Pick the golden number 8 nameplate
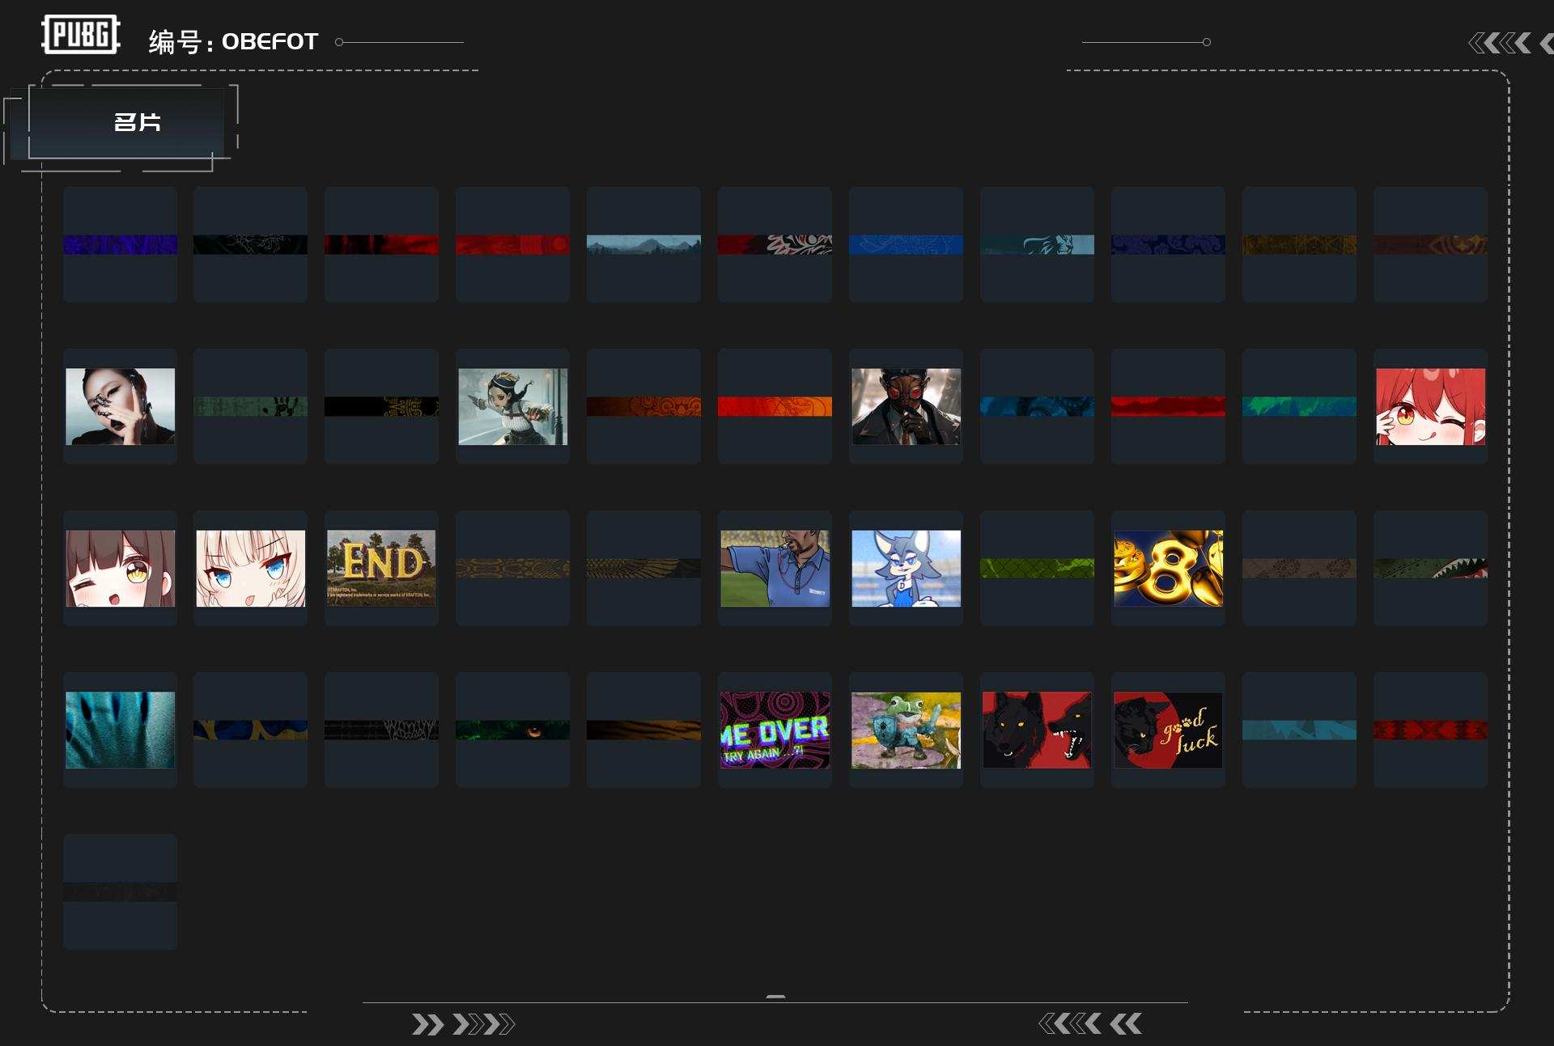This screenshot has height=1046, width=1554. 1168,568
